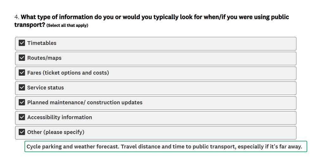The image size is (317, 158).
Task: Uncheck the Routes/maps checkbox
Action: tap(22, 58)
